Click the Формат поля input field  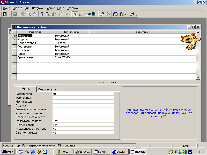[83, 98]
